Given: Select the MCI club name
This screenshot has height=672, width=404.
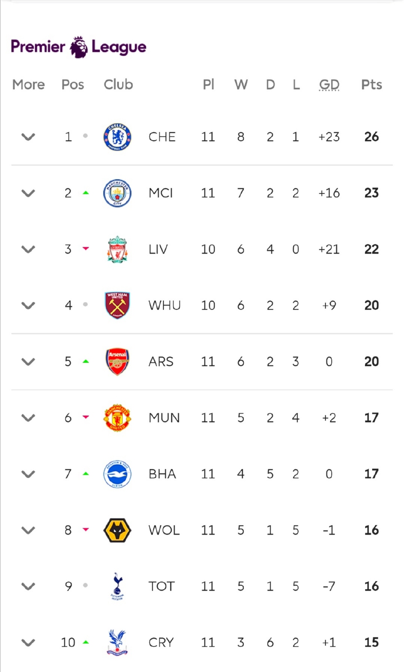Looking at the screenshot, I should click(x=161, y=193).
